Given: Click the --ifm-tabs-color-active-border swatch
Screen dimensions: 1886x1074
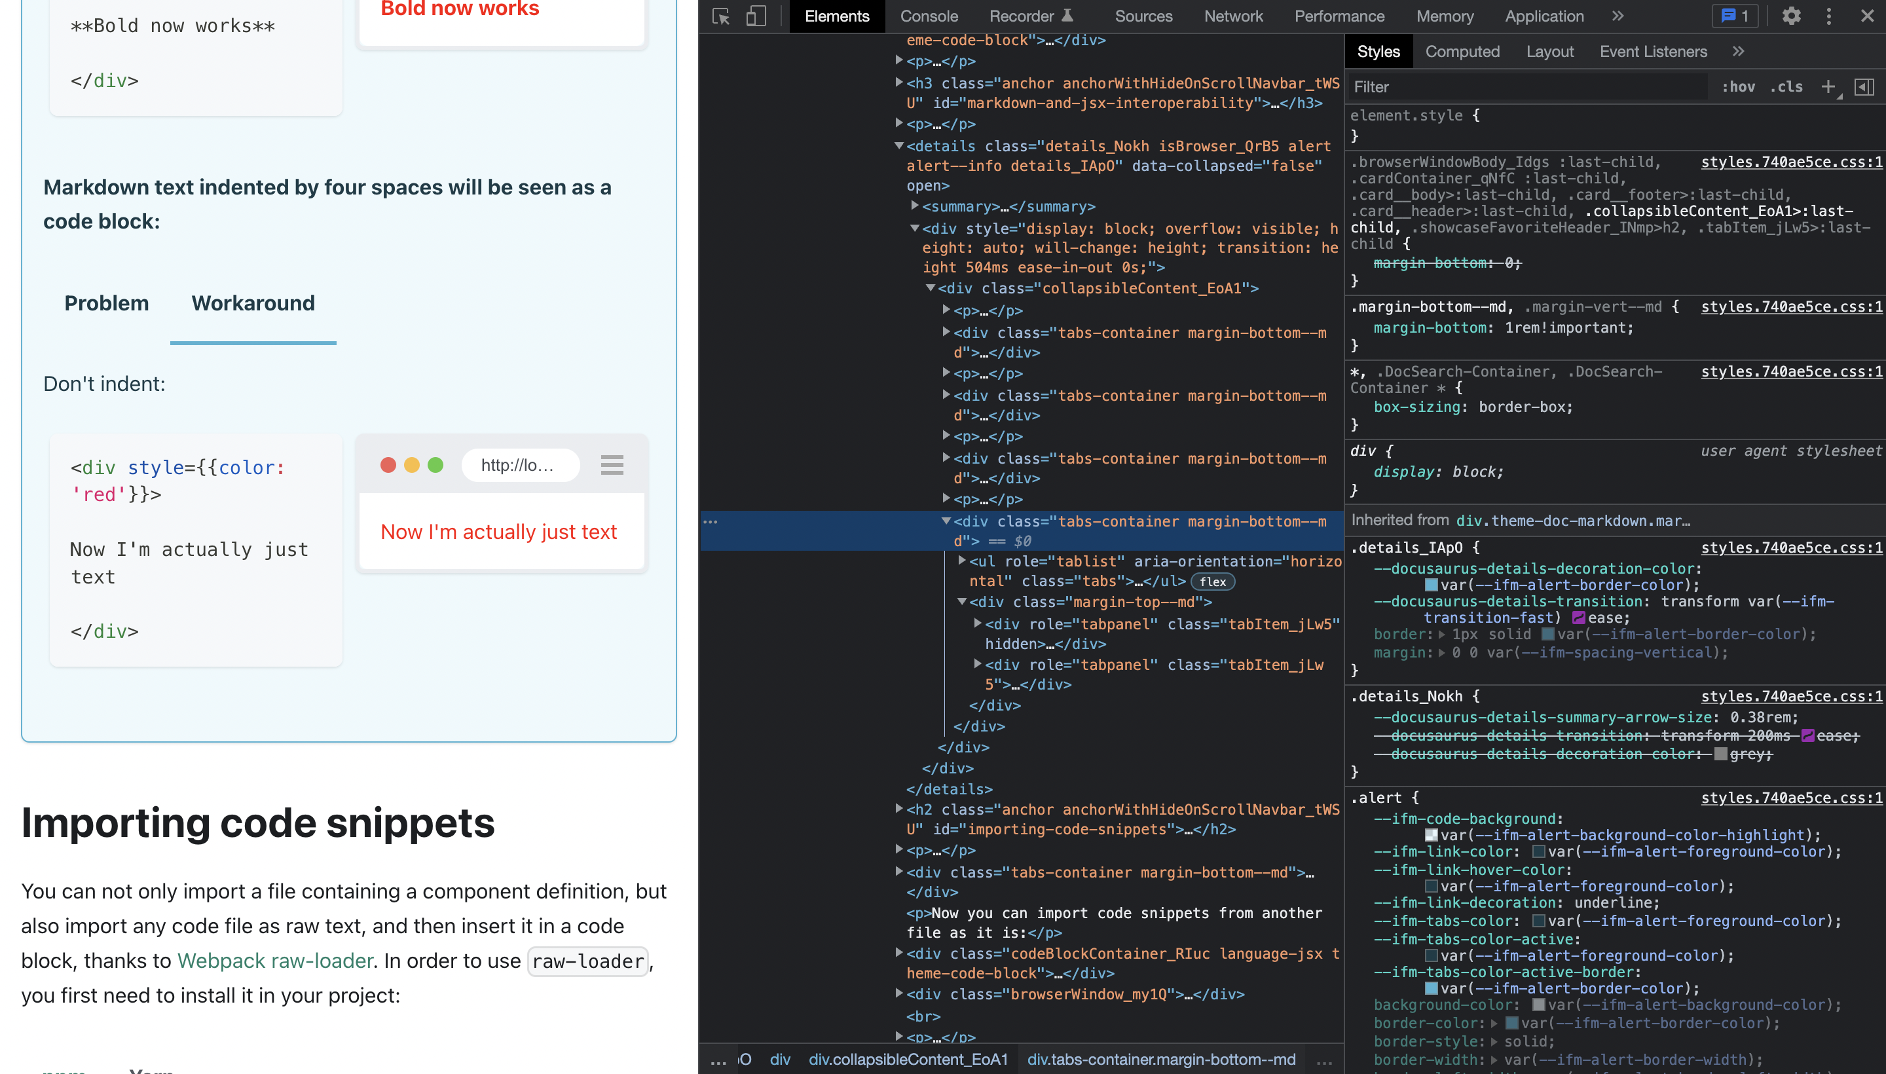Looking at the screenshot, I should [1431, 988].
